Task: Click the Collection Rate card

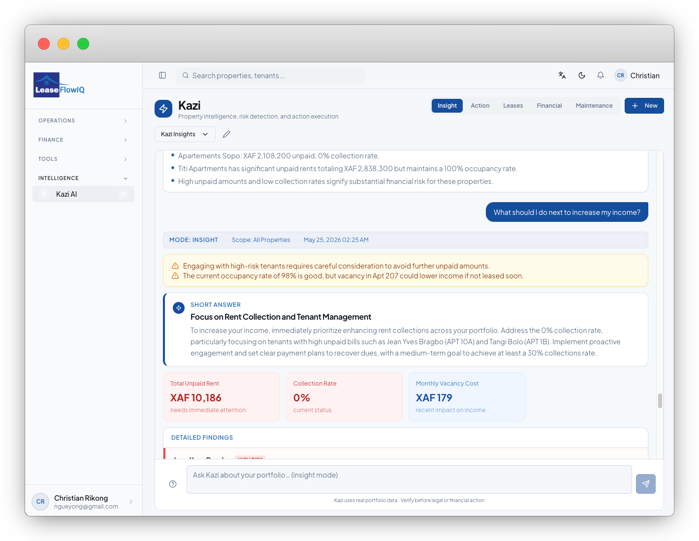Action: (344, 397)
